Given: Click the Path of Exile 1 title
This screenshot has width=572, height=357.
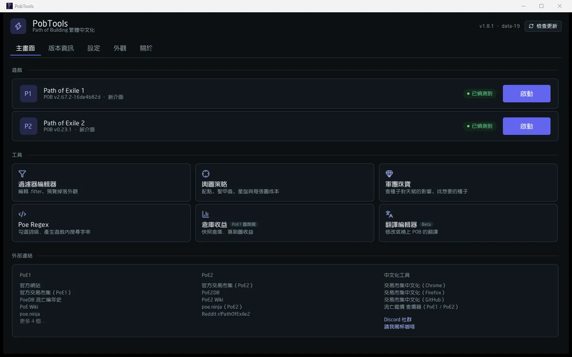Looking at the screenshot, I should [x=64, y=90].
